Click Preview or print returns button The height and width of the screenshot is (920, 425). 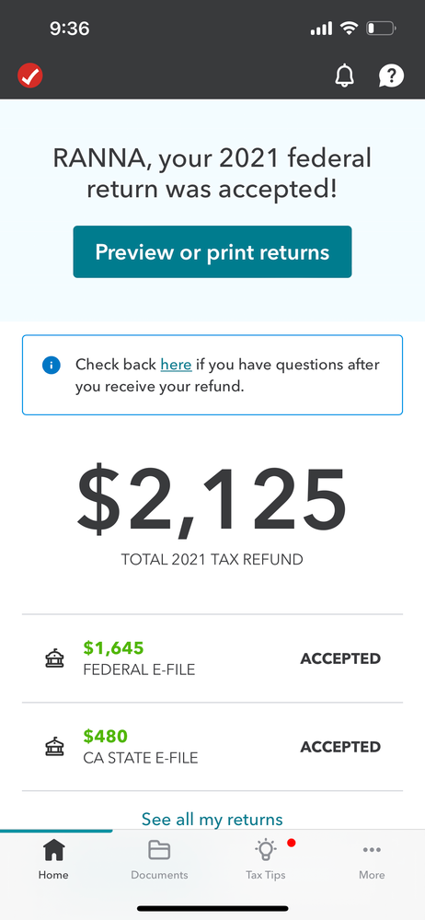click(212, 251)
